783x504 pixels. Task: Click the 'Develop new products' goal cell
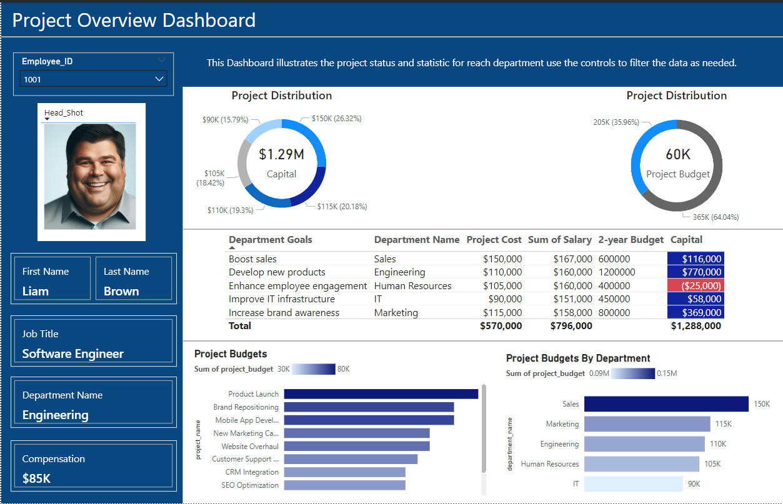277,272
